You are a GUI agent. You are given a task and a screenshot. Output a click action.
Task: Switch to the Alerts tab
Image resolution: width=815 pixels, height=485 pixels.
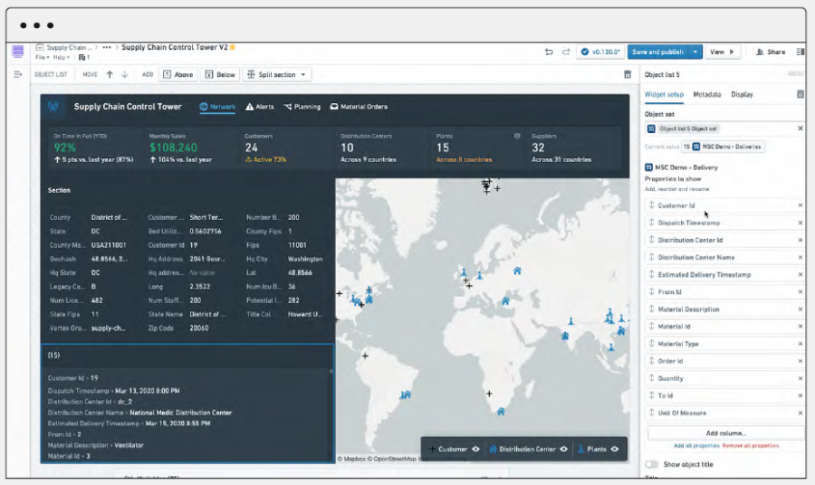coord(260,107)
